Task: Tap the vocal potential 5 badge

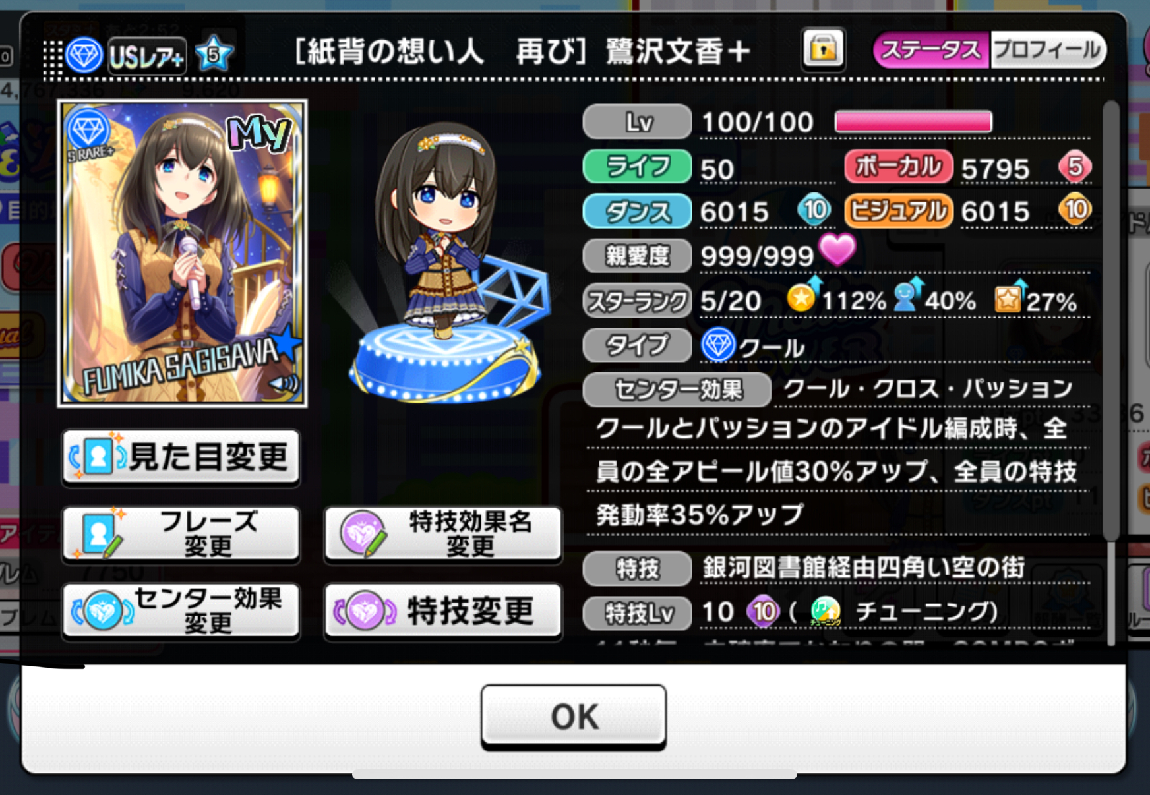Action: (1074, 167)
